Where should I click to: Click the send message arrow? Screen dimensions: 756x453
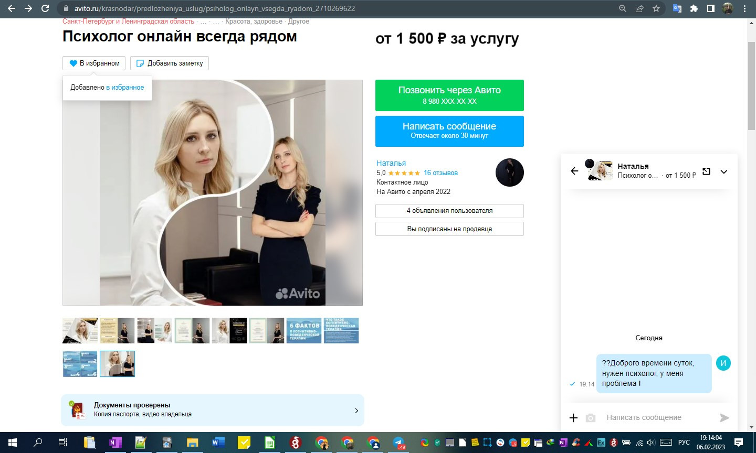click(724, 417)
